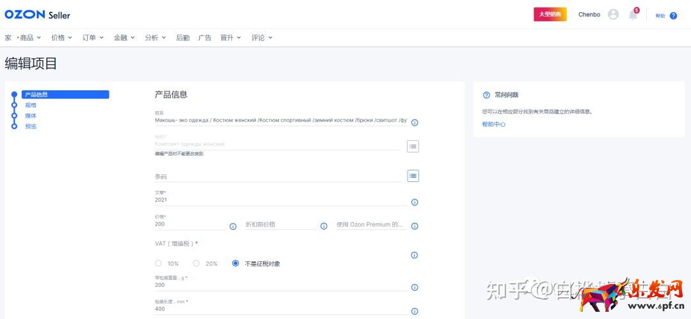Click info icon beside 折扣前价格 field
691x319 pixels.
324,226
